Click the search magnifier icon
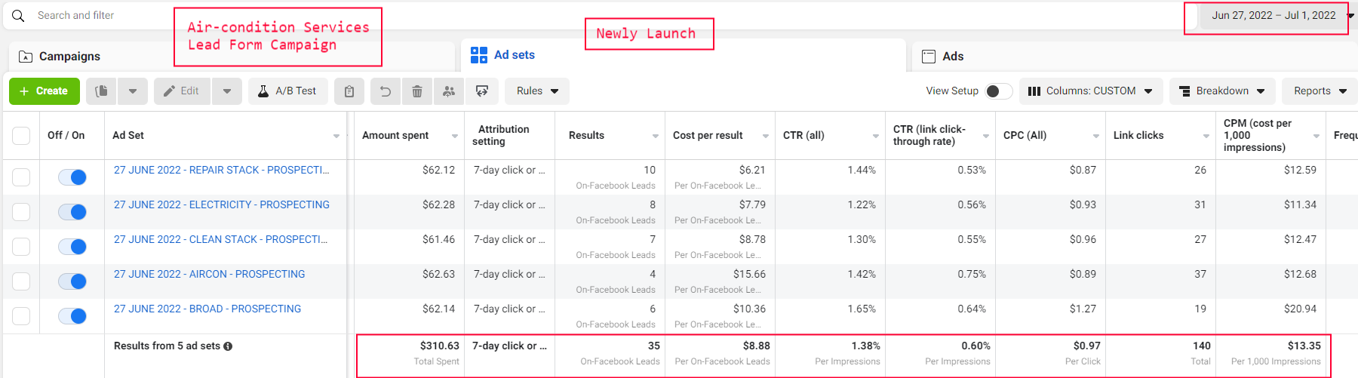Viewport: 1358px width, 378px height. tap(18, 15)
